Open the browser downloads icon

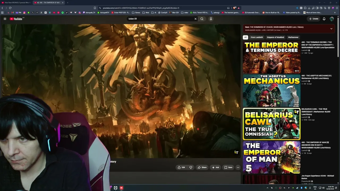[x=309, y=8]
